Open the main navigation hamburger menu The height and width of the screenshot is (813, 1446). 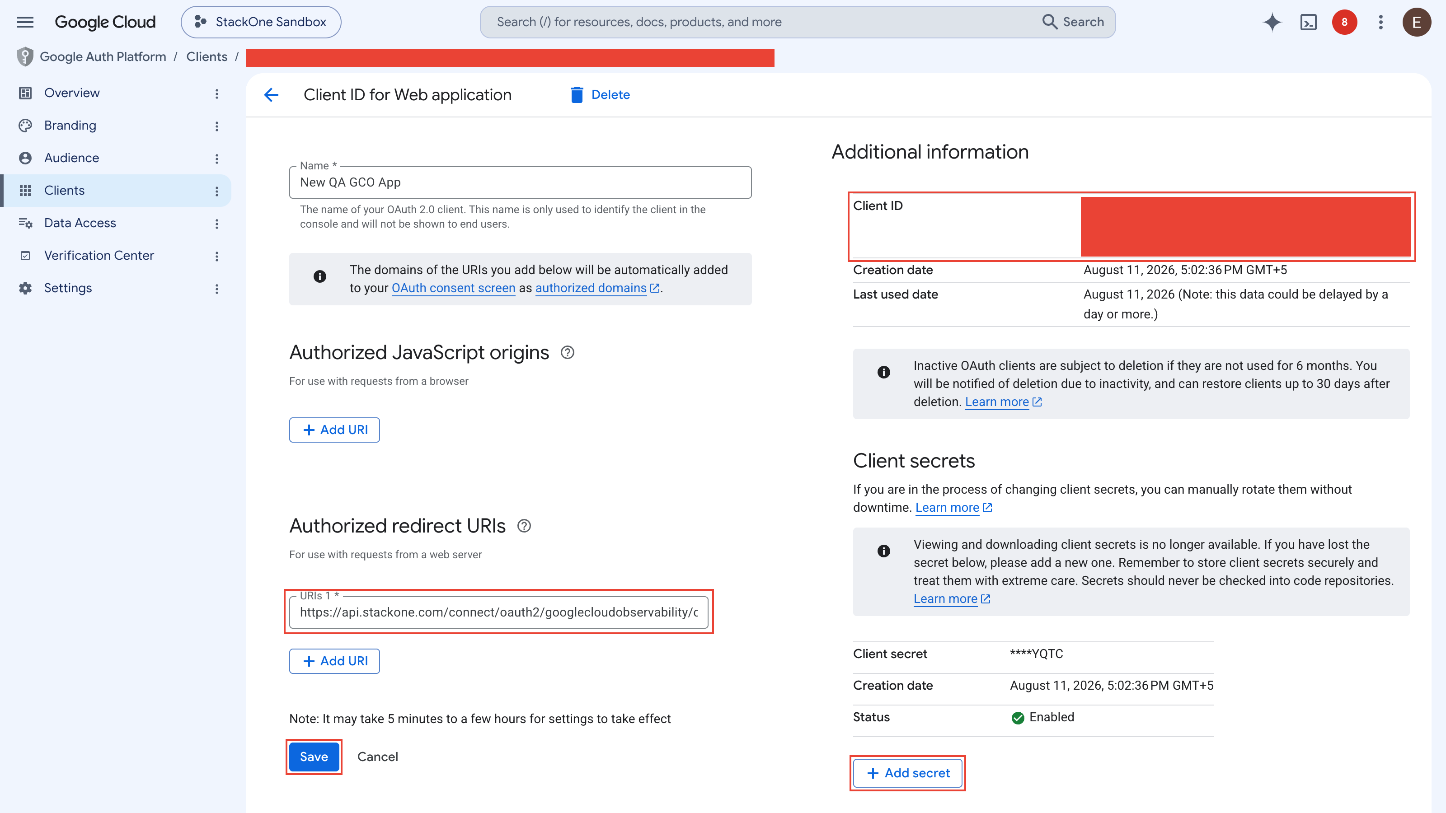coord(25,22)
